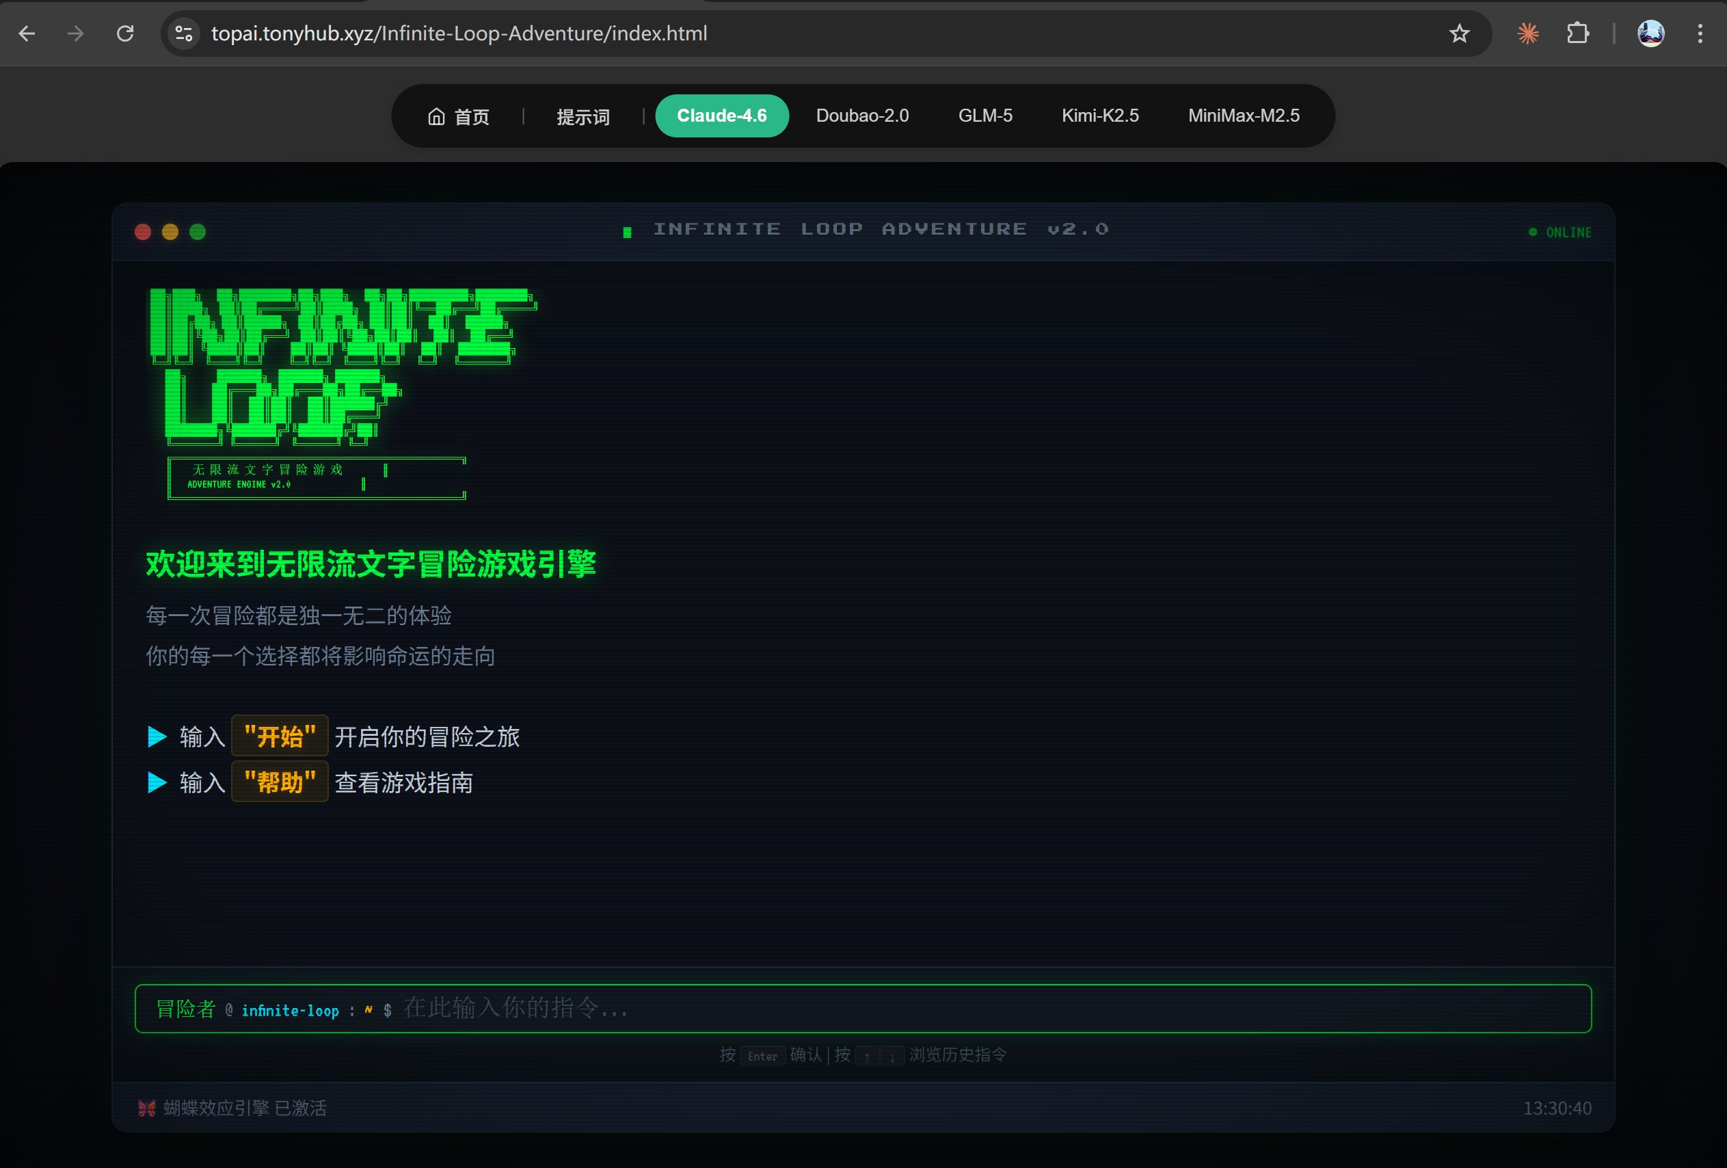Go to 首页 home tab
Viewport: 1727px width, 1168px height.
pyautogui.click(x=459, y=117)
